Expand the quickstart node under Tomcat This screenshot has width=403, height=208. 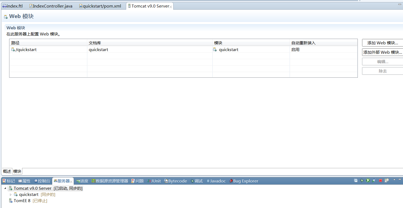coord(10,194)
